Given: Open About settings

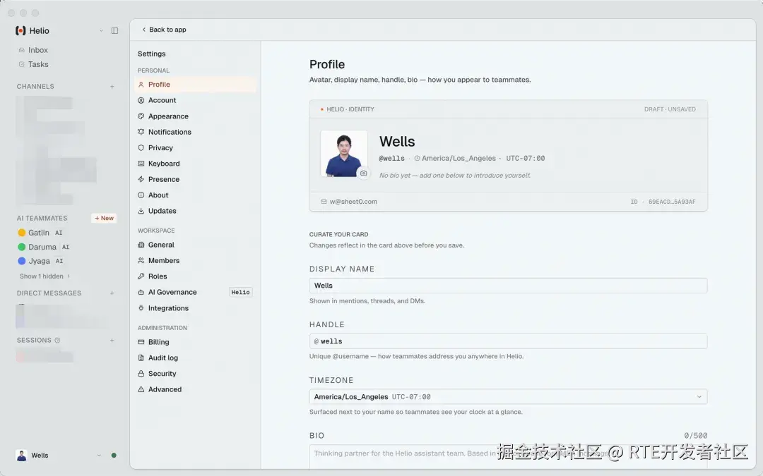Looking at the screenshot, I should (195, 195).
